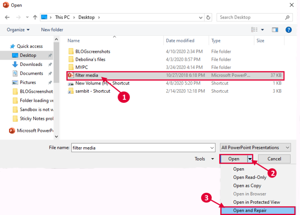This screenshot has height=215, width=300.
Task: Select Microsoft PowerPoint in navigation pane
Action: pyautogui.click(x=31, y=131)
